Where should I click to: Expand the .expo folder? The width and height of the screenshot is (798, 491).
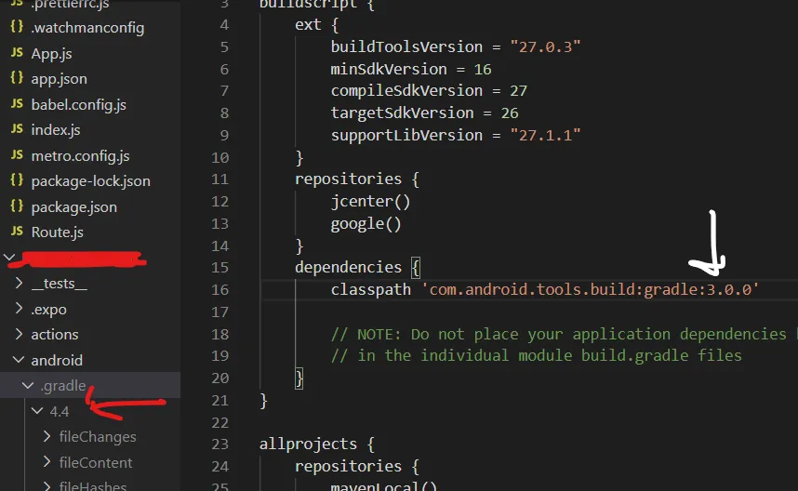[19, 309]
